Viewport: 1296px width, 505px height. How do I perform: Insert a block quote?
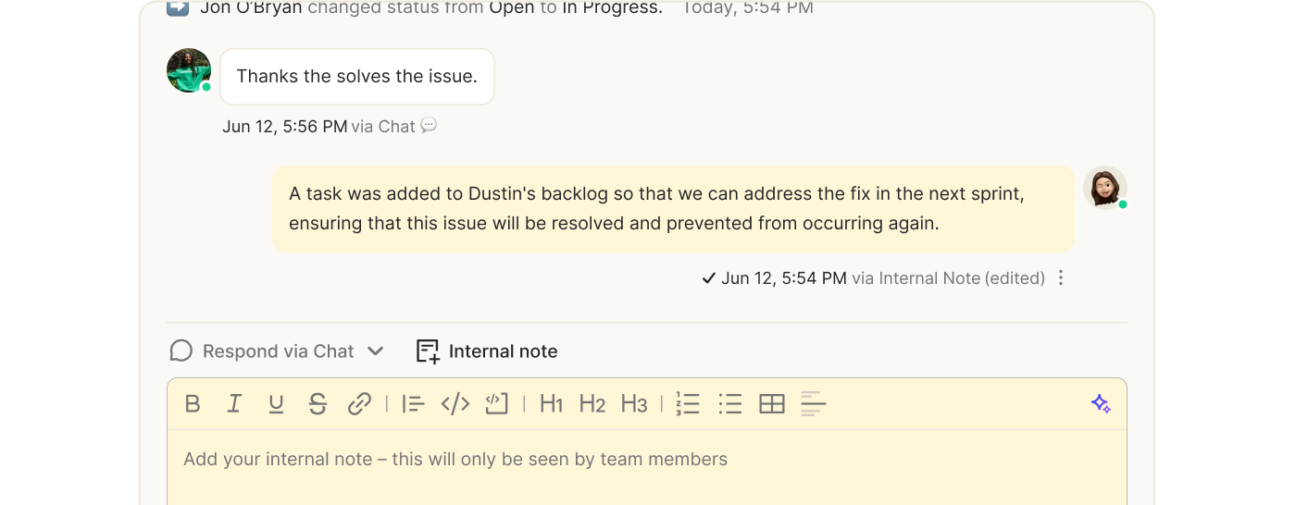coord(413,404)
